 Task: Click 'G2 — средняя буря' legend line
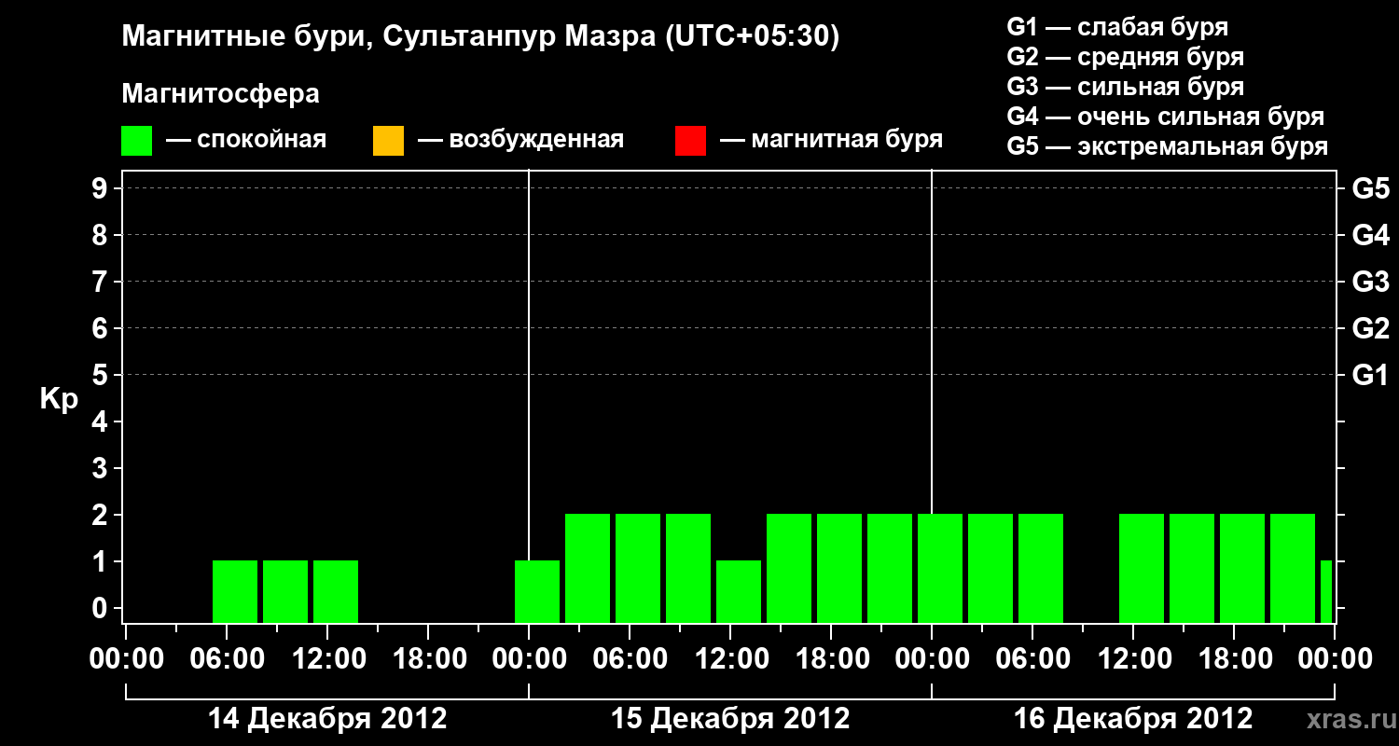tap(1126, 57)
